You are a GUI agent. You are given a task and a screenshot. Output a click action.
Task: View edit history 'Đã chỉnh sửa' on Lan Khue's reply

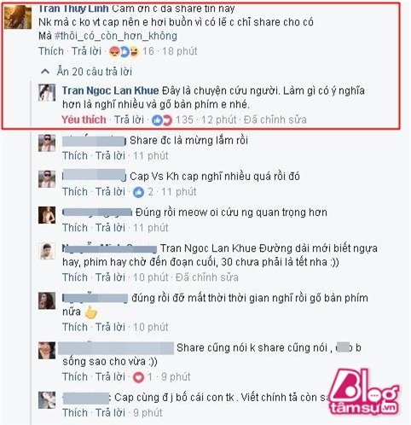coord(275,119)
